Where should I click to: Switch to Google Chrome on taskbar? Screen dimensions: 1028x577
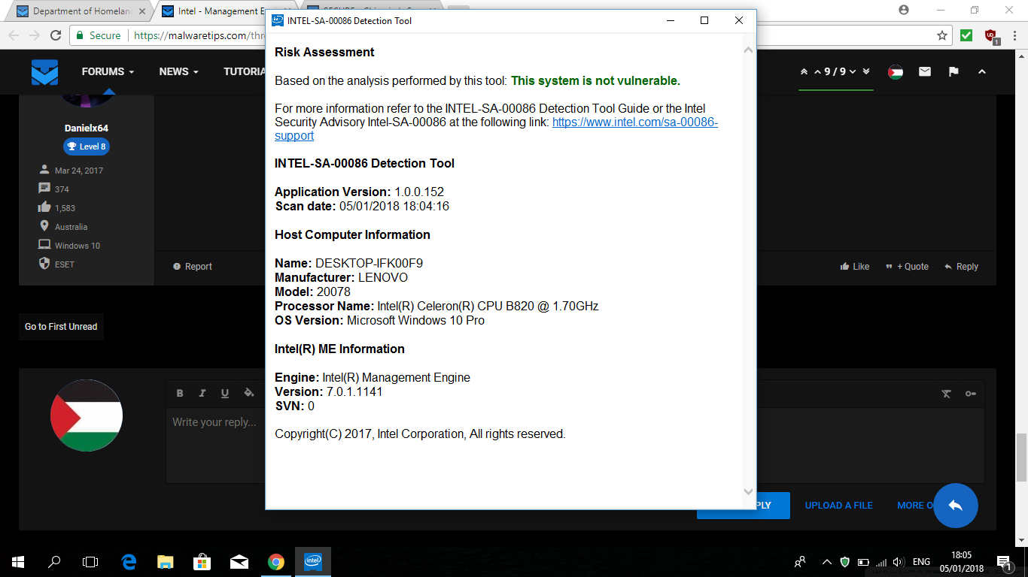point(276,562)
